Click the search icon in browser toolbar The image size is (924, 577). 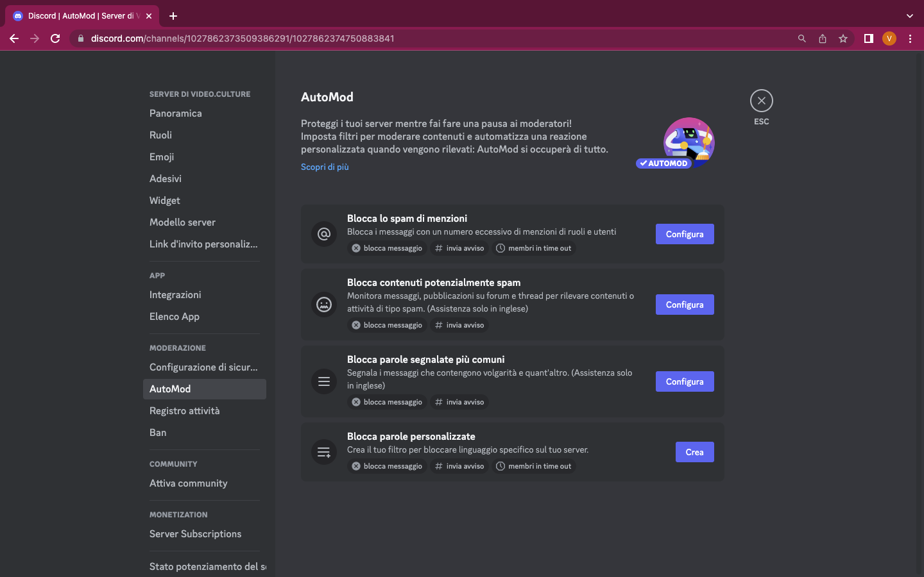coord(802,38)
